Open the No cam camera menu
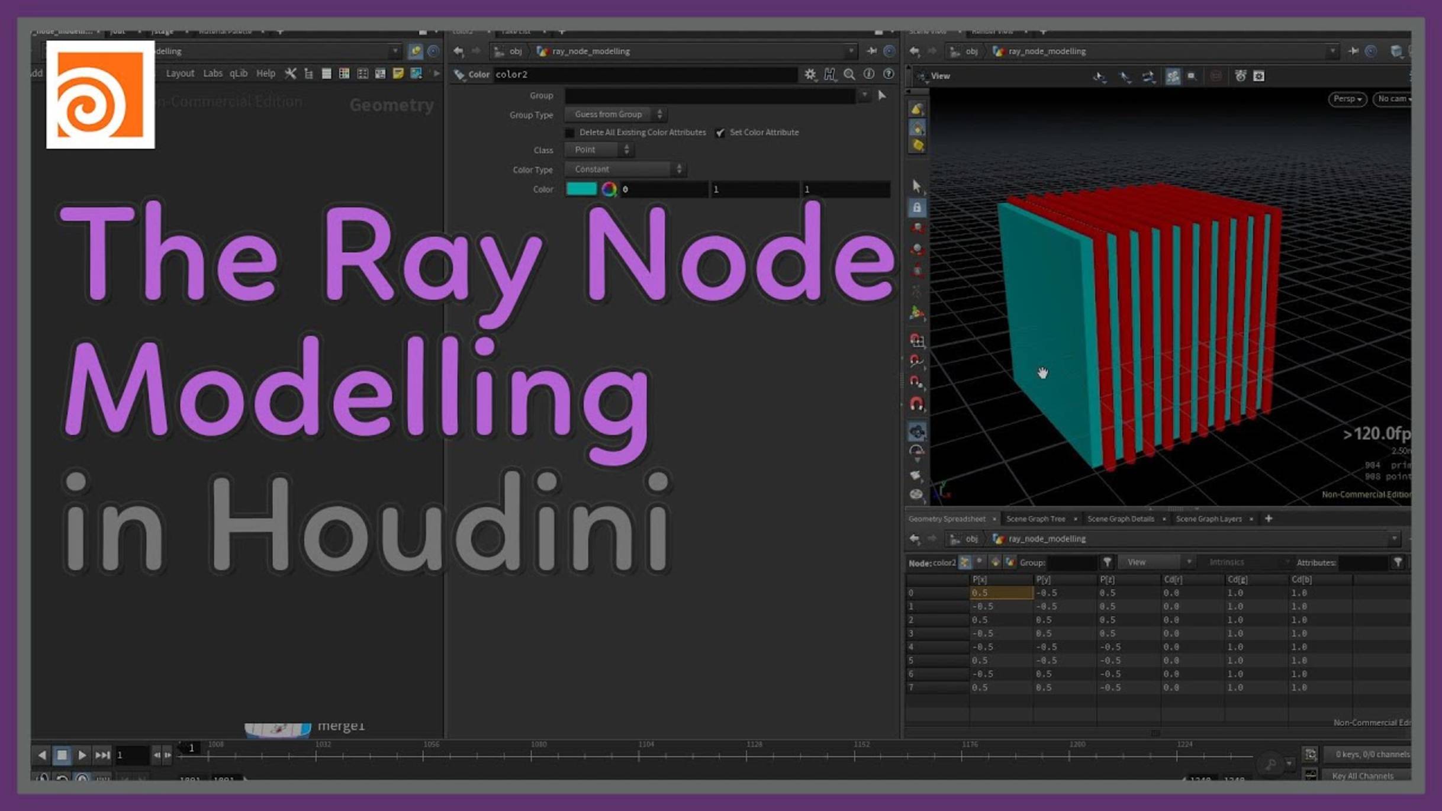 click(x=1392, y=99)
